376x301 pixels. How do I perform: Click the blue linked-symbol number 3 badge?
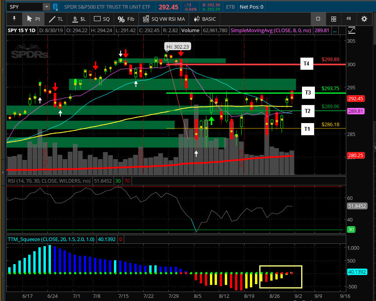coord(55,7)
